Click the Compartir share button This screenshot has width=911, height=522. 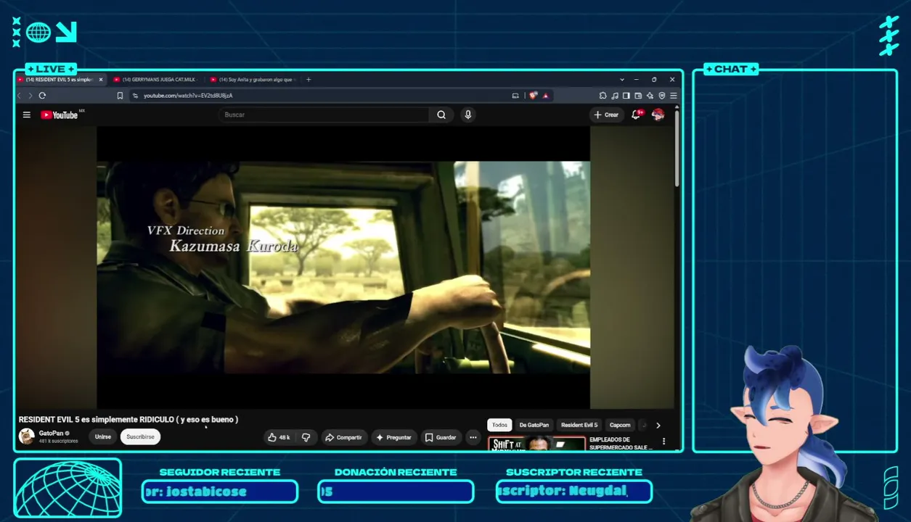click(343, 437)
